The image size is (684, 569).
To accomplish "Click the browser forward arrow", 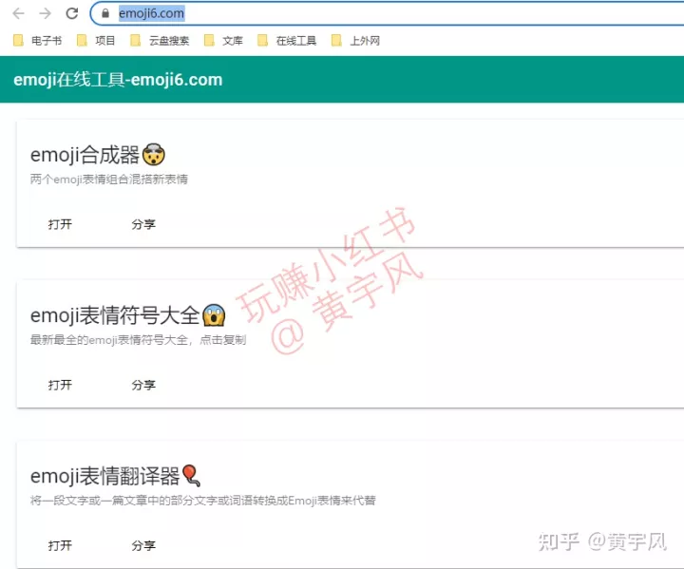I will coord(45,13).
